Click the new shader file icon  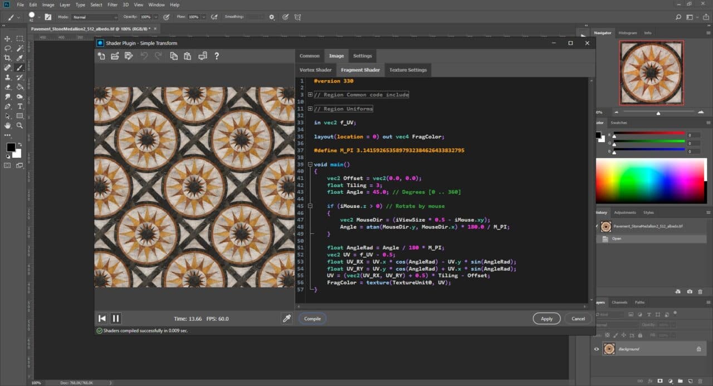tap(101, 56)
